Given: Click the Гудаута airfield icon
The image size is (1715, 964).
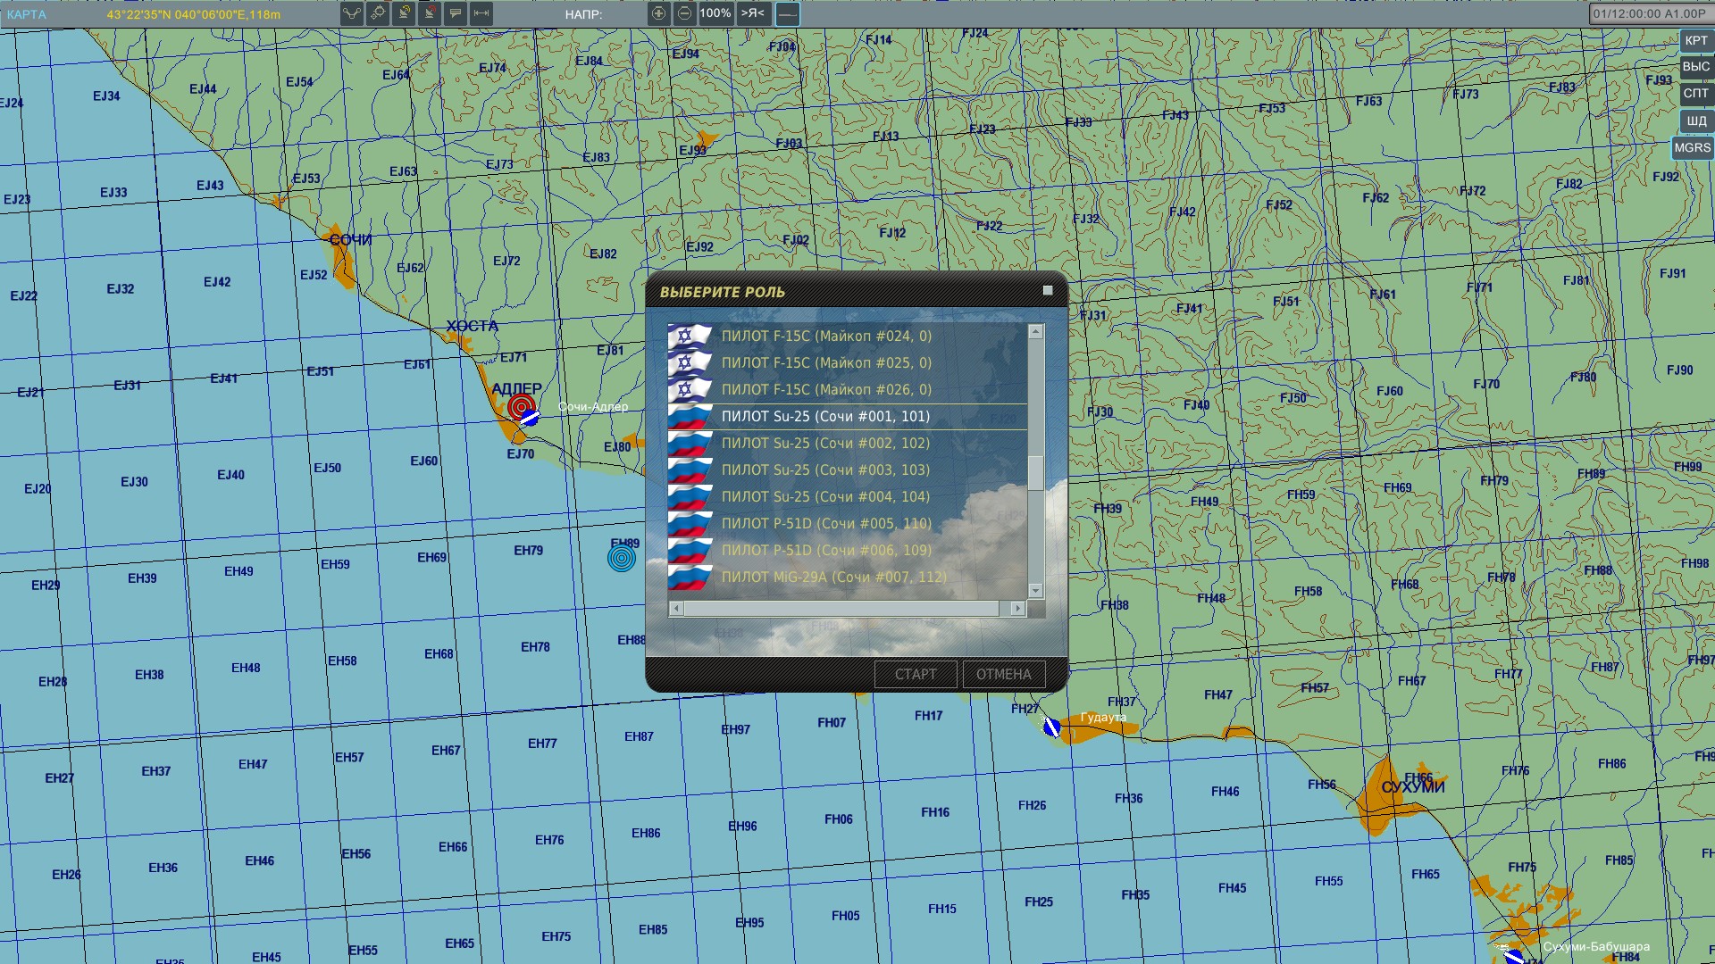Looking at the screenshot, I should pos(1052,727).
